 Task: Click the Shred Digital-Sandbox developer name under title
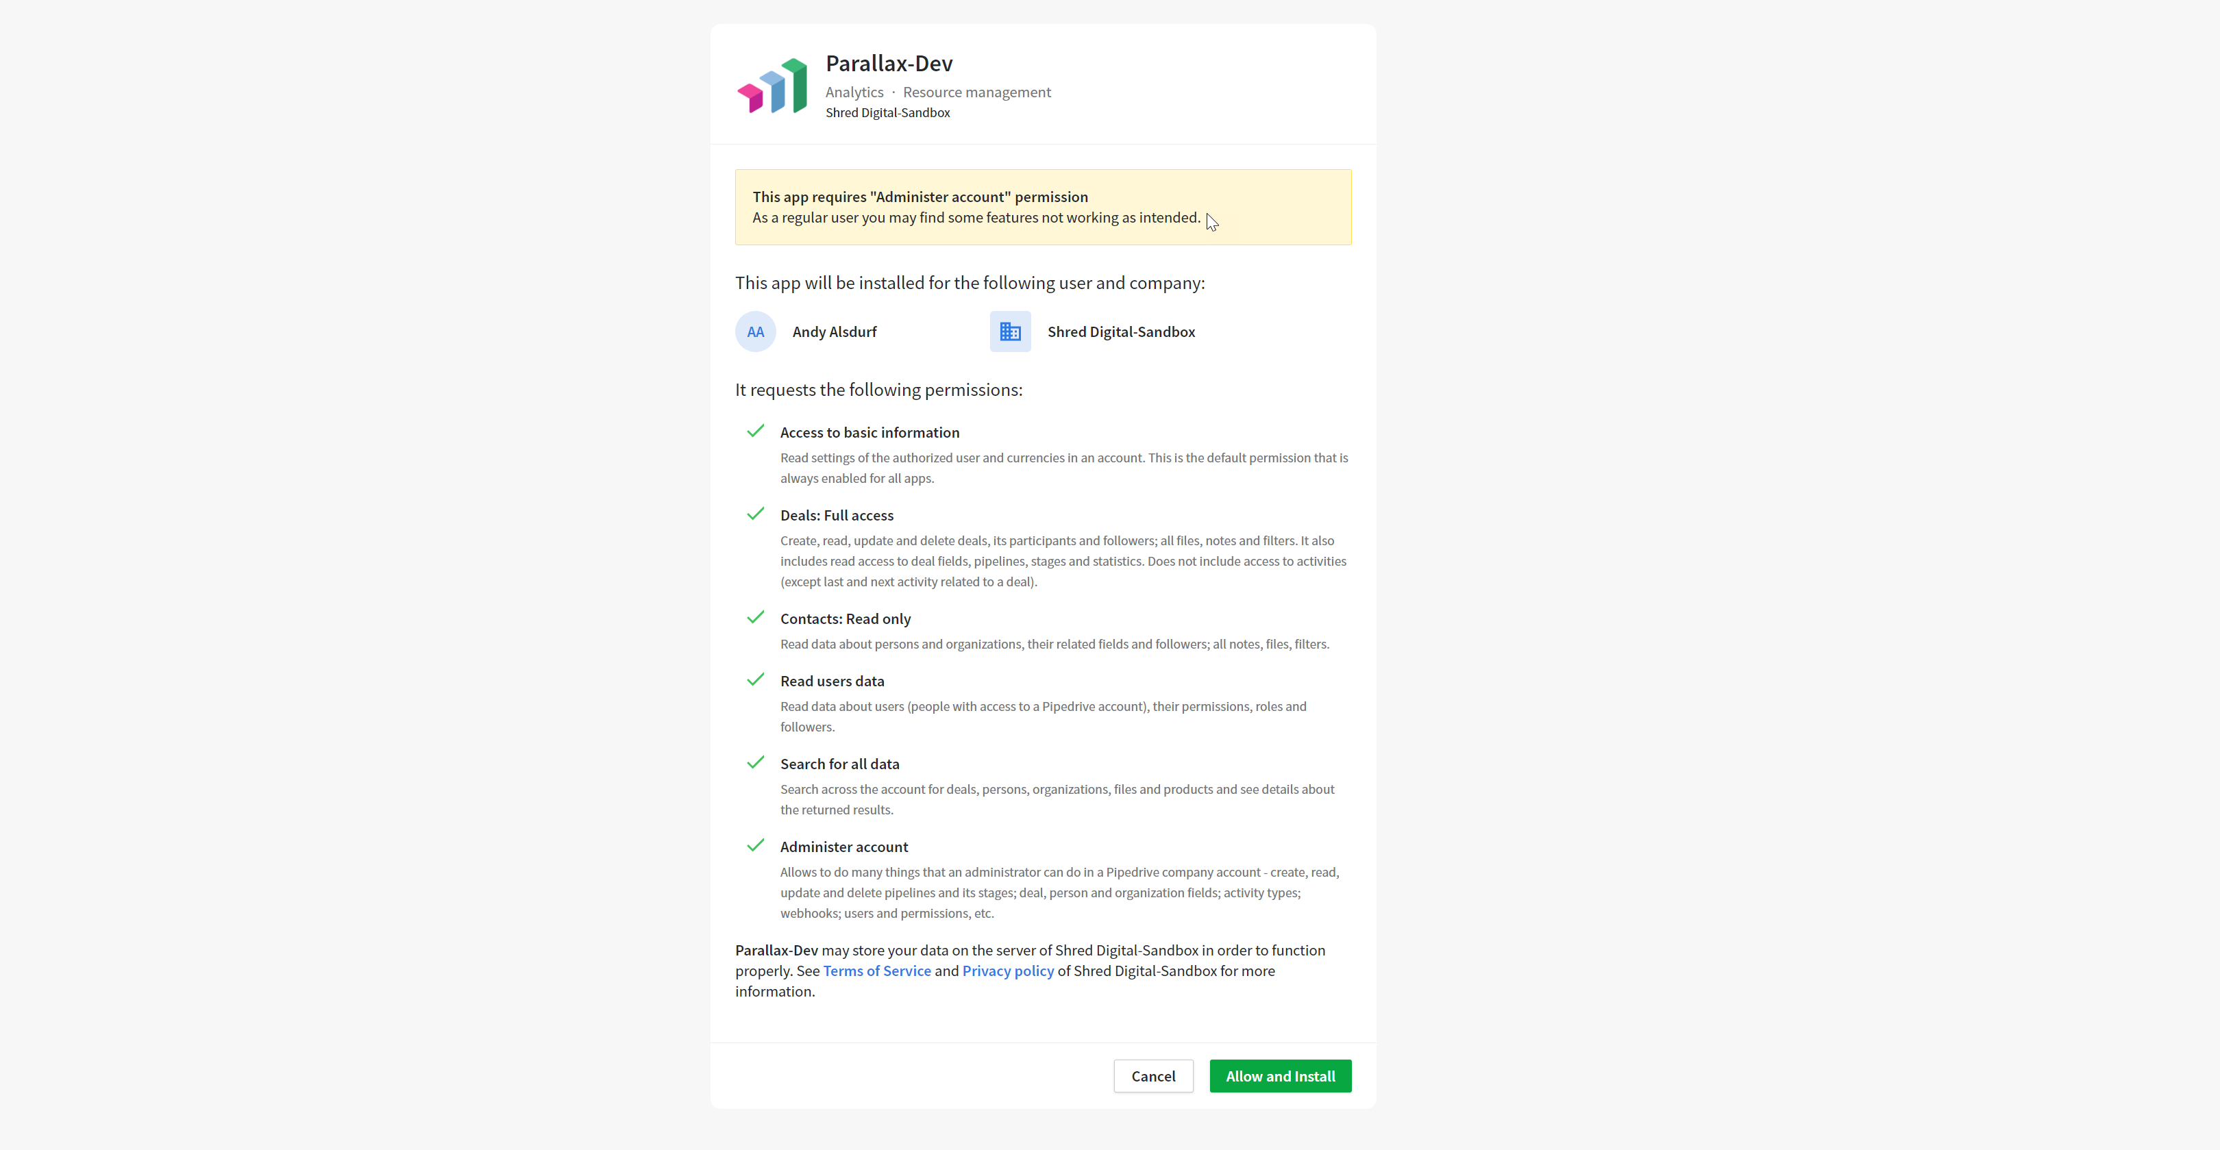click(x=887, y=113)
